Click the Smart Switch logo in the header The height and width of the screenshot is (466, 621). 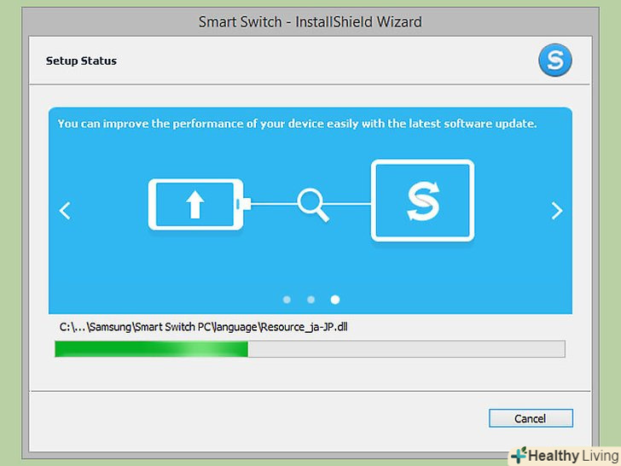click(554, 61)
